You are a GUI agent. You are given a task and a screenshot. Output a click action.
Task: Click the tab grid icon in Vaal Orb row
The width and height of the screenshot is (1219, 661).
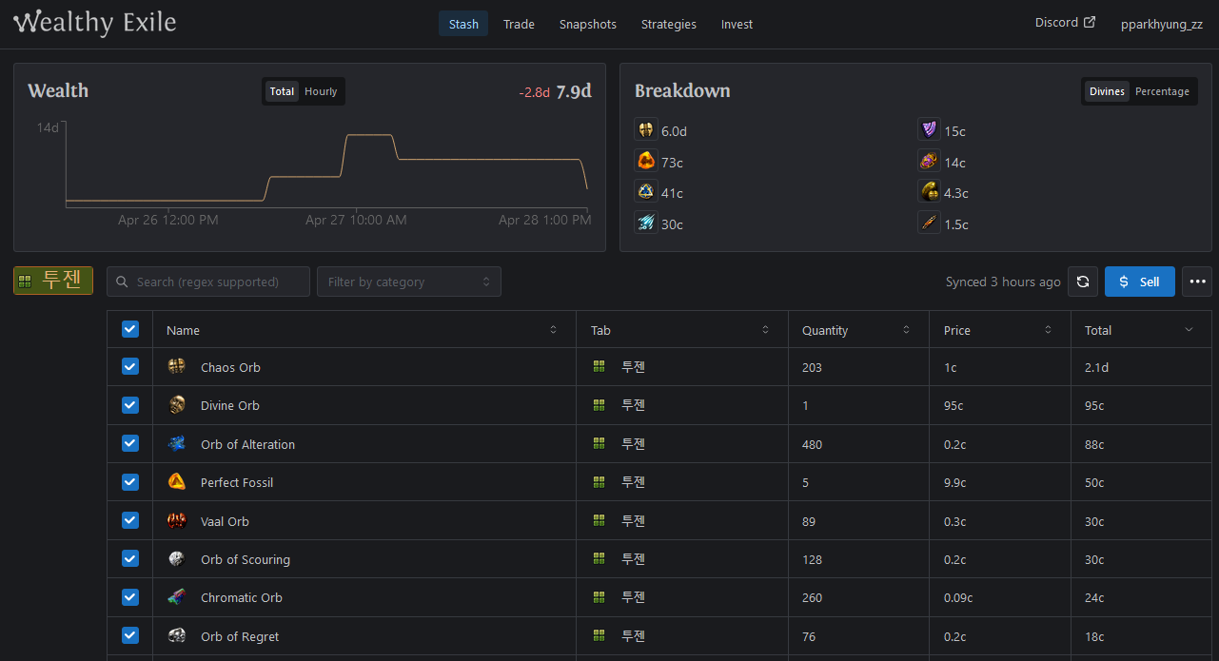click(599, 521)
